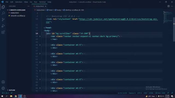Image resolution: width=175 pixels, height=98 pixels.
Task: Open the Extensions view
Action: point(3,32)
